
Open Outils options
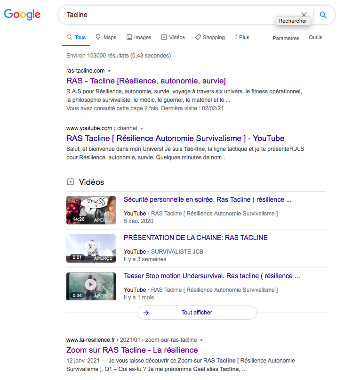pyautogui.click(x=315, y=37)
